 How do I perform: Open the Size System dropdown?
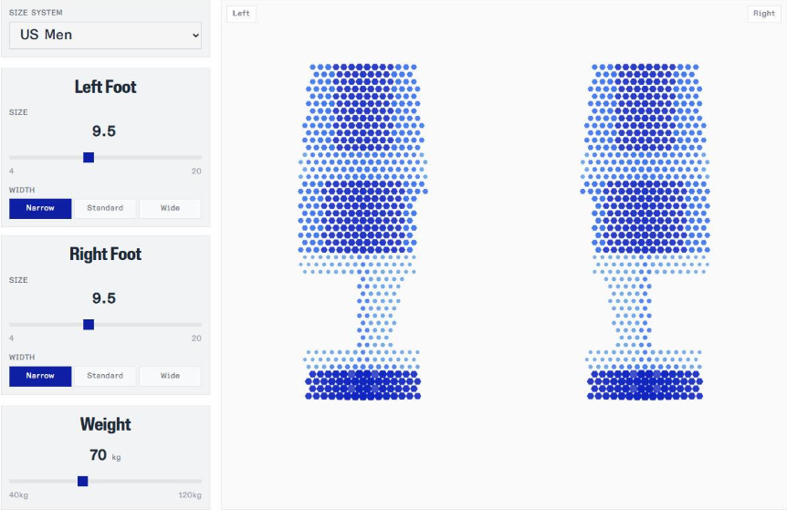(x=105, y=35)
